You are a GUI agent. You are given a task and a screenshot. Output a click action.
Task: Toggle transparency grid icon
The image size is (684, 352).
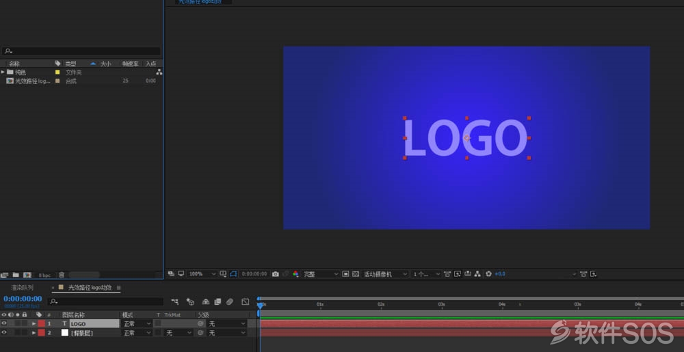click(x=356, y=273)
